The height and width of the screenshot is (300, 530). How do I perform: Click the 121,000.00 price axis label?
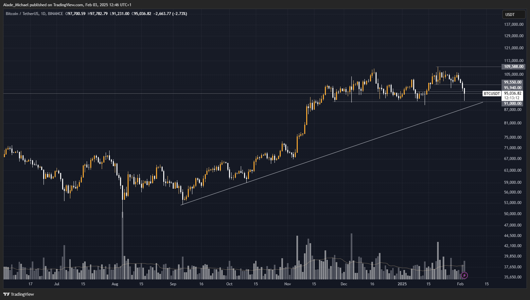pos(514,48)
